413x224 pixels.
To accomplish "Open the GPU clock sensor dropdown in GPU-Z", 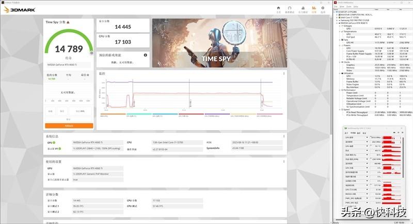I will (x=367, y=137).
